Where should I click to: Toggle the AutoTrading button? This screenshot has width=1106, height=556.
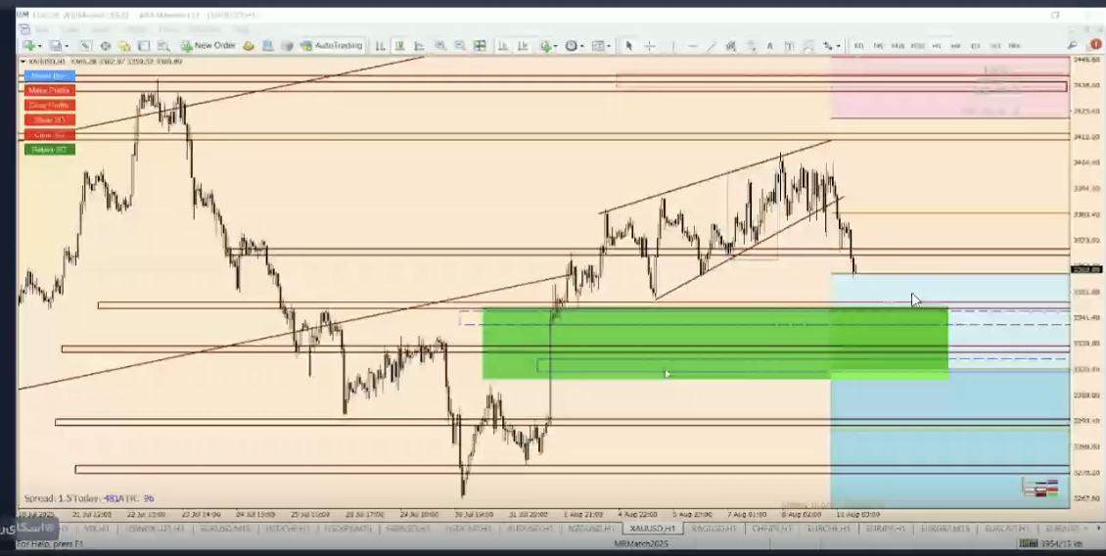coord(331,45)
